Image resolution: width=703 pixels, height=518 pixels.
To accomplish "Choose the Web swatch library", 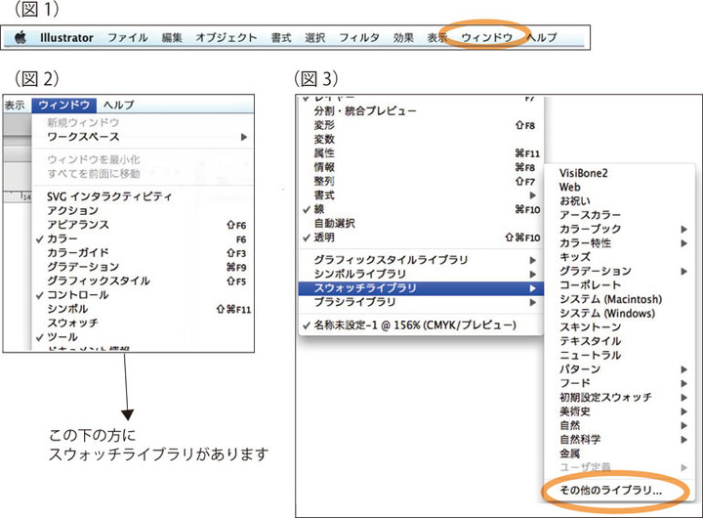I will tap(619, 188).
